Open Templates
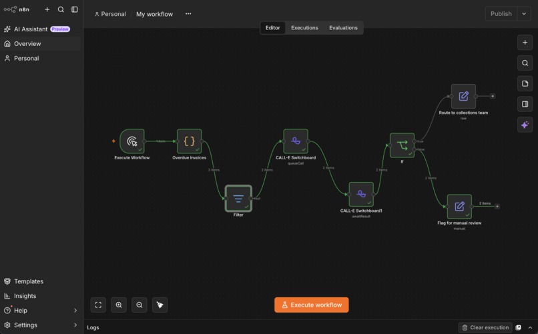The width and height of the screenshot is (538, 334). 41,281
